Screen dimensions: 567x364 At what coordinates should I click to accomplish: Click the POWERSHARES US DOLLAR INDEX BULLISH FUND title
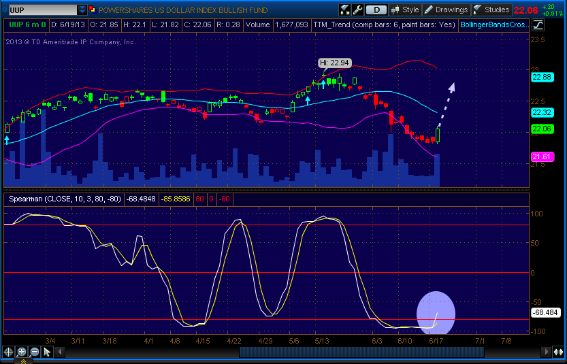point(183,10)
